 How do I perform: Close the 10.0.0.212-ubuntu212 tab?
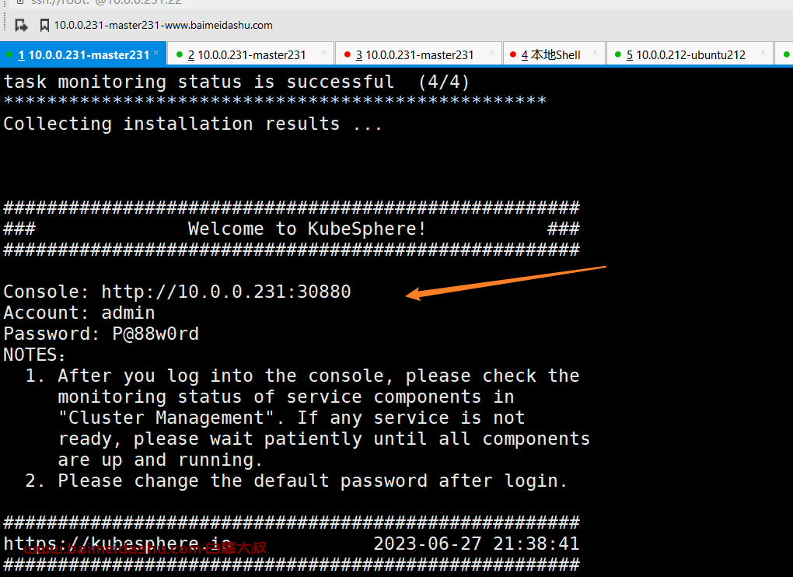pyautogui.click(x=763, y=53)
